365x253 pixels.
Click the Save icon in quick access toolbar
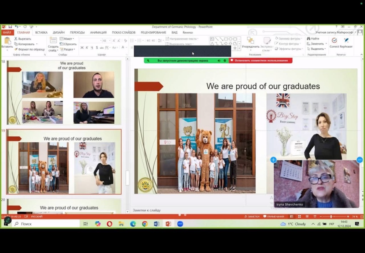coord(10,27)
